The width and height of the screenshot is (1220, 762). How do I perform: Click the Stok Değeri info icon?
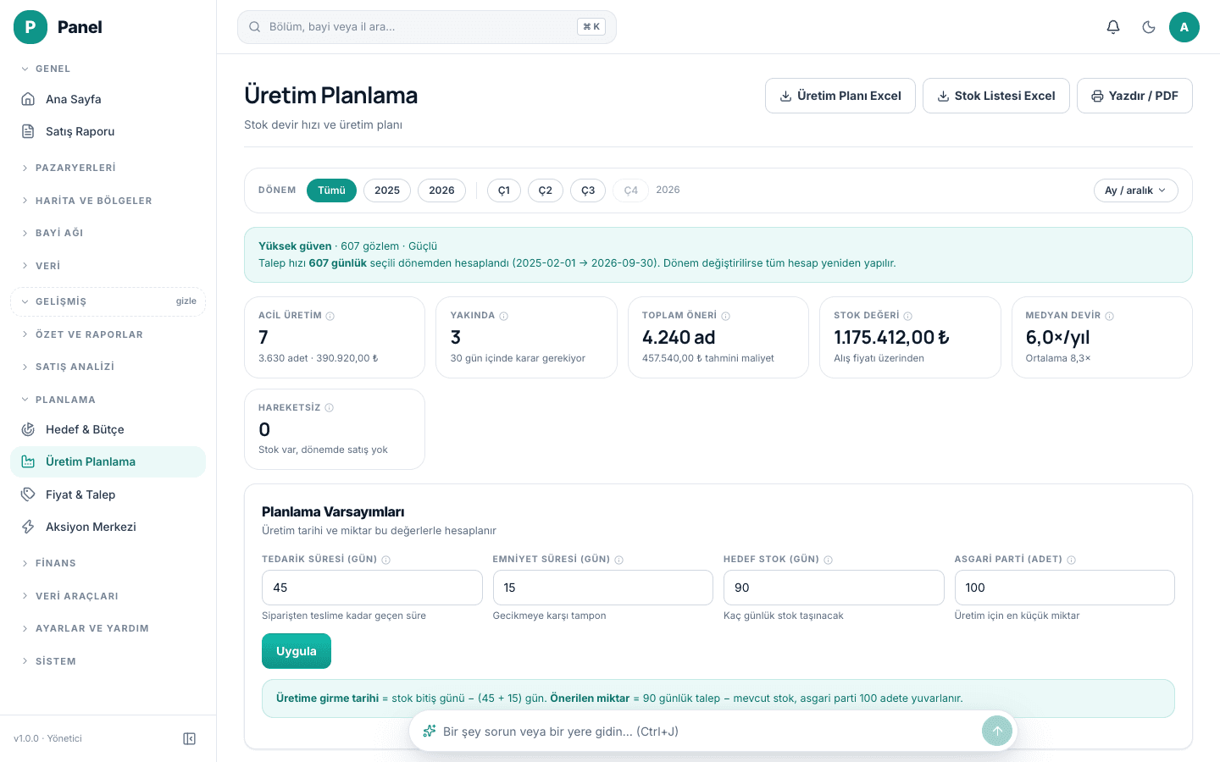coord(907,316)
